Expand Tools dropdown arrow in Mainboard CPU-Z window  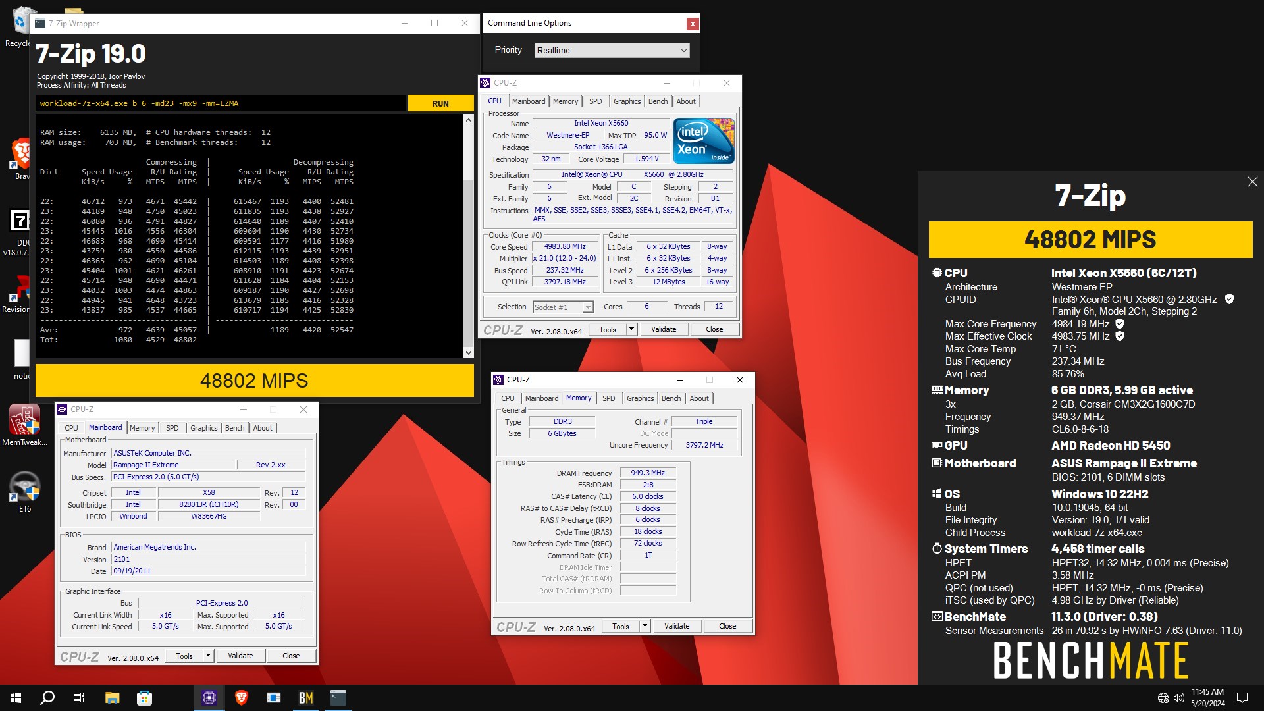[208, 656]
